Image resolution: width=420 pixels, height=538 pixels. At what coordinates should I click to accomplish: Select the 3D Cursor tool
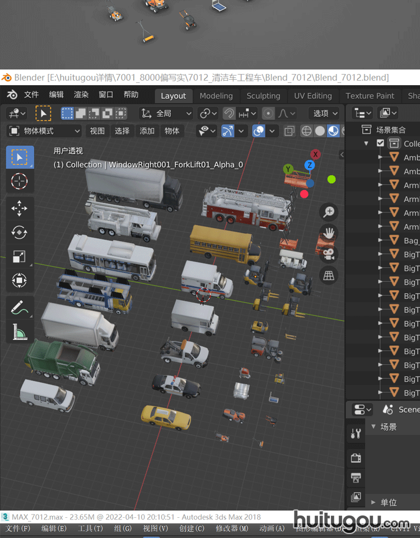tap(20, 182)
